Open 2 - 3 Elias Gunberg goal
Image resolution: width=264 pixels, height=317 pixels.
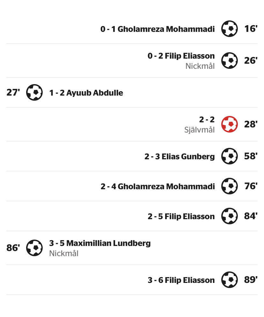click(x=180, y=157)
